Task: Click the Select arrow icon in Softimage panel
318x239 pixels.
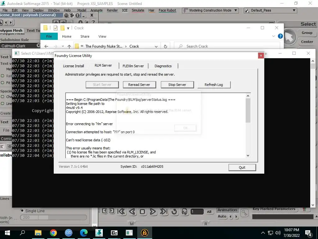Action: (x=289, y=37)
